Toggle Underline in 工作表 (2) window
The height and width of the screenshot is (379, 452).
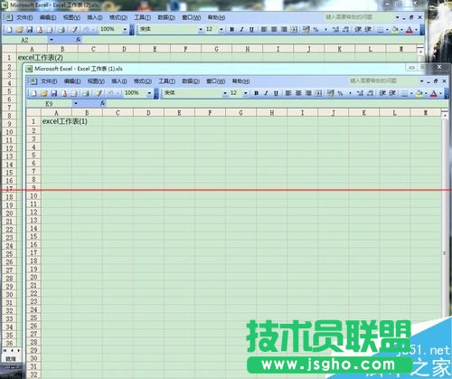[251, 30]
